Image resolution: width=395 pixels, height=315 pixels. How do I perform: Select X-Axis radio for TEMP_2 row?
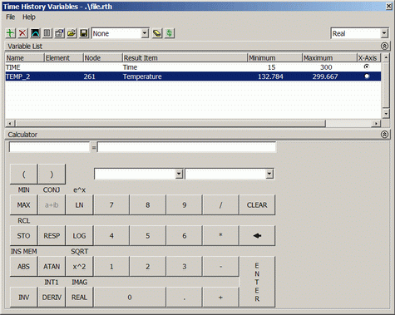click(367, 76)
